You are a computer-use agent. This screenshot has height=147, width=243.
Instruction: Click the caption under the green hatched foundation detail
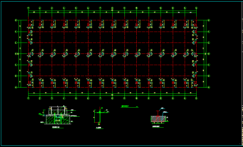coord(55,128)
